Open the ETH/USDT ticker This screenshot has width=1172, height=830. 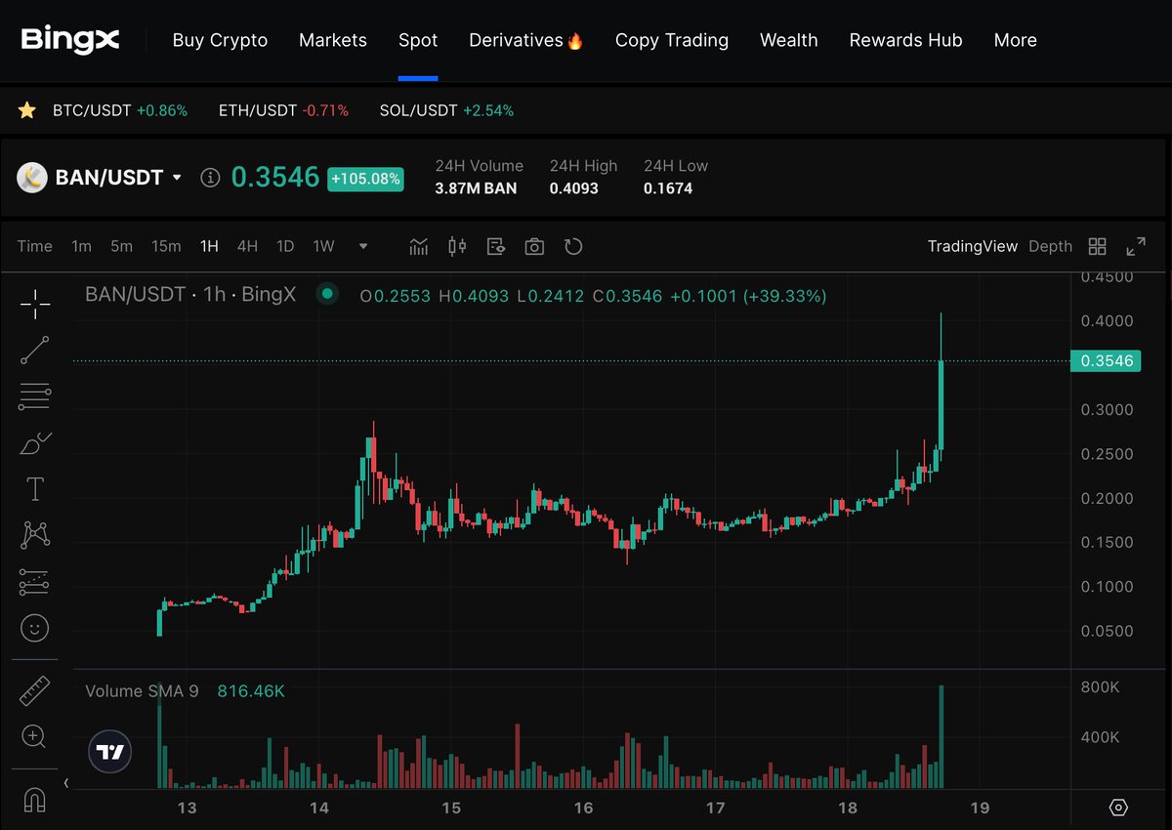pos(283,110)
